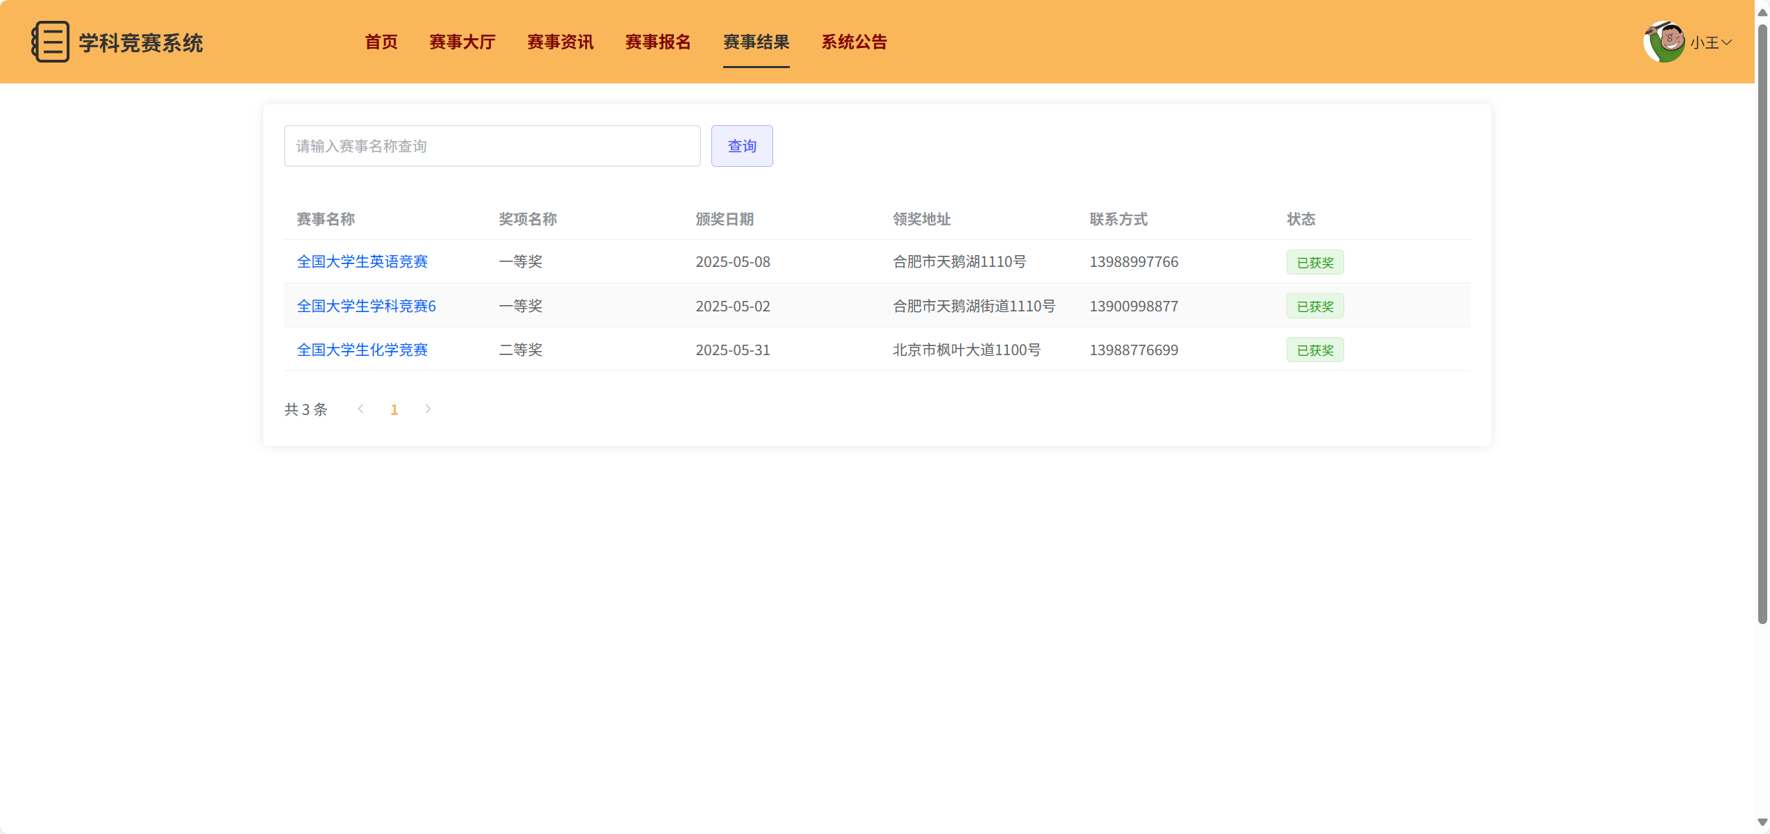This screenshot has width=1770, height=834.
Task: Select page number 1
Action: [x=394, y=409]
